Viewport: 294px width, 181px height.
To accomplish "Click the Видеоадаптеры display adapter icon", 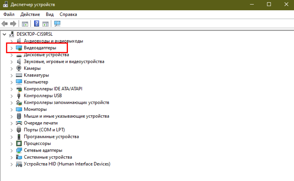I will pos(19,48).
